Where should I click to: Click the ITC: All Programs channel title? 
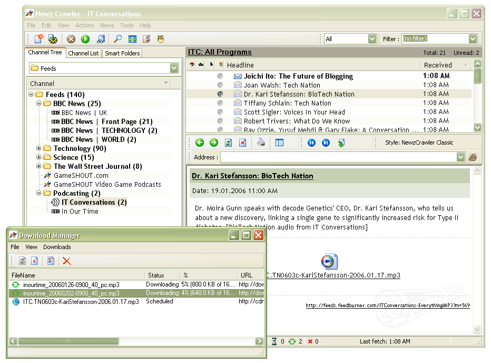point(220,52)
